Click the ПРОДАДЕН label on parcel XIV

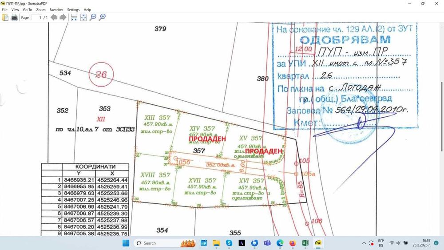(207, 139)
